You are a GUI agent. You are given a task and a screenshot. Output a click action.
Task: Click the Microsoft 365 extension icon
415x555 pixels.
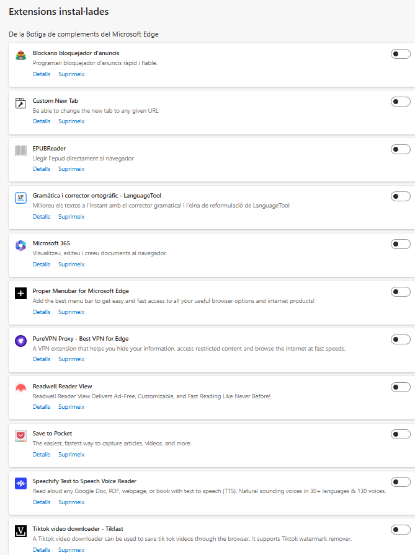pos(21,246)
